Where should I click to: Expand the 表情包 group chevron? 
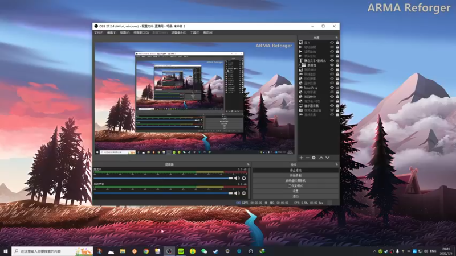coord(299,65)
